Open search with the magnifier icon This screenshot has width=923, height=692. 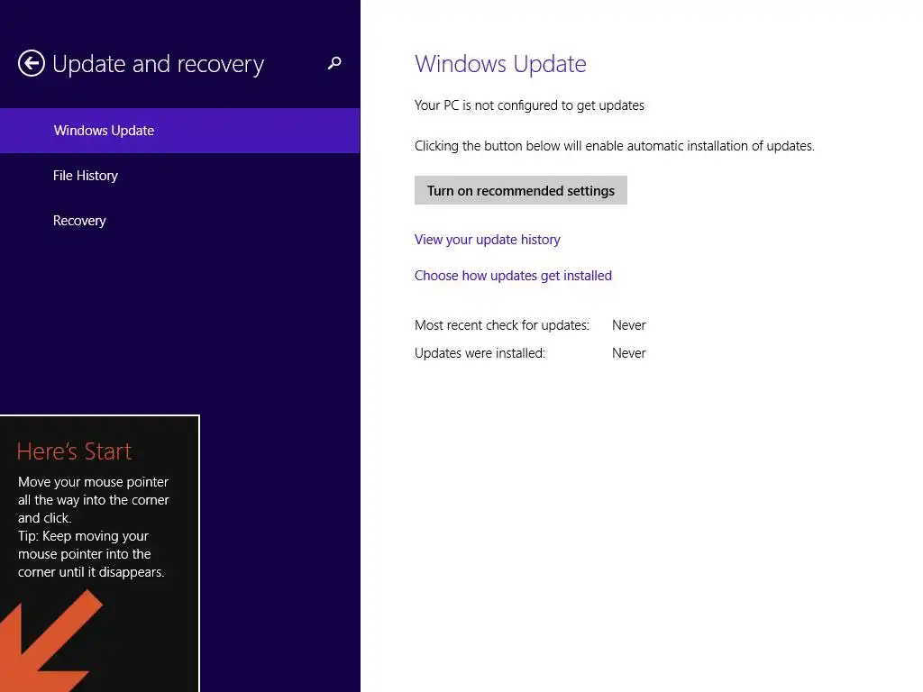[334, 63]
